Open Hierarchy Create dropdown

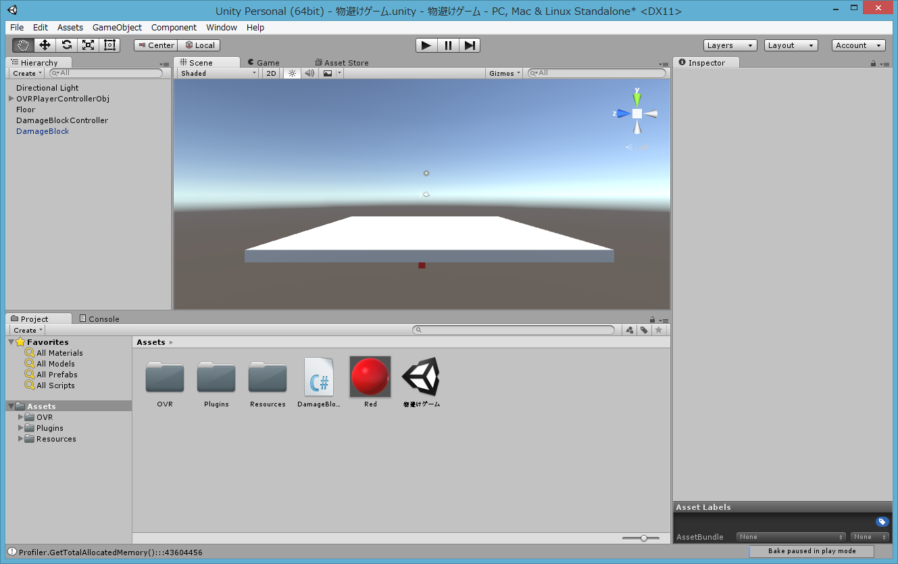pyautogui.click(x=27, y=73)
